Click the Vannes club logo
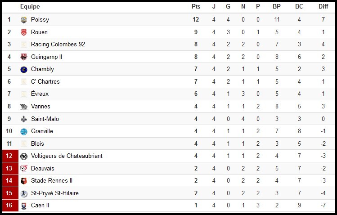The image size is (337, 215). tap(24, 107)
